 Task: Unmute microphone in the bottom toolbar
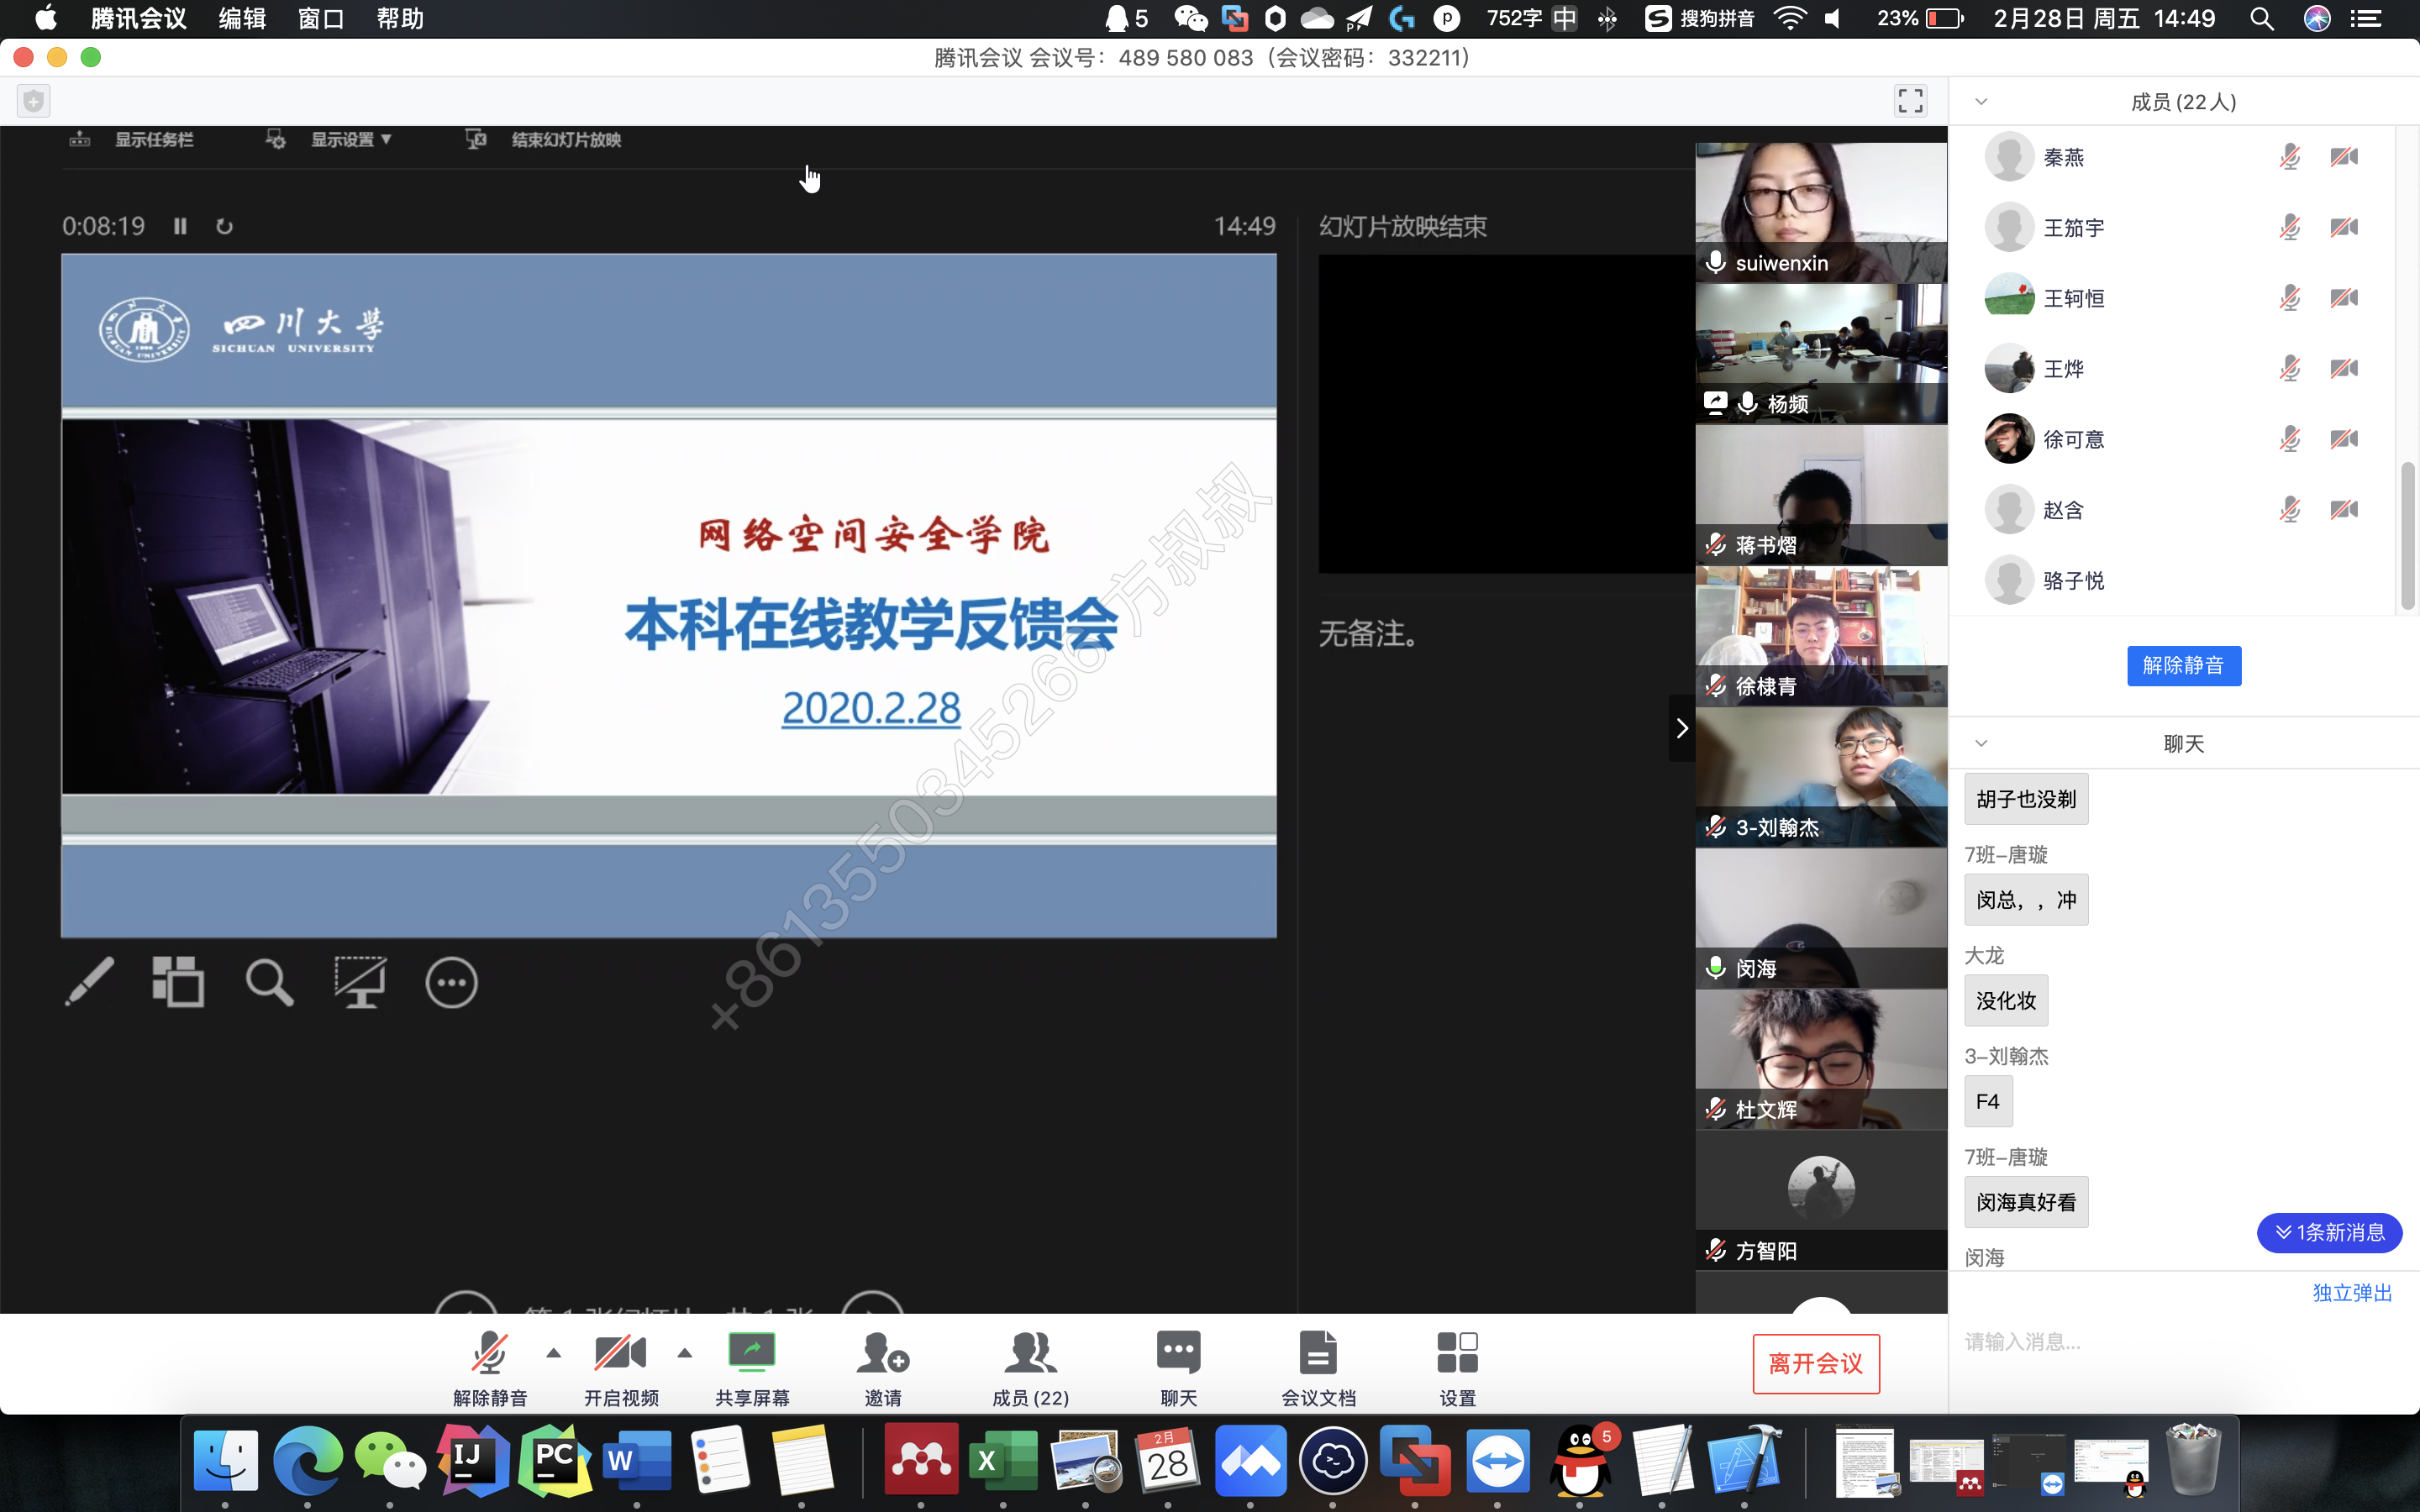coord(489,1353)
